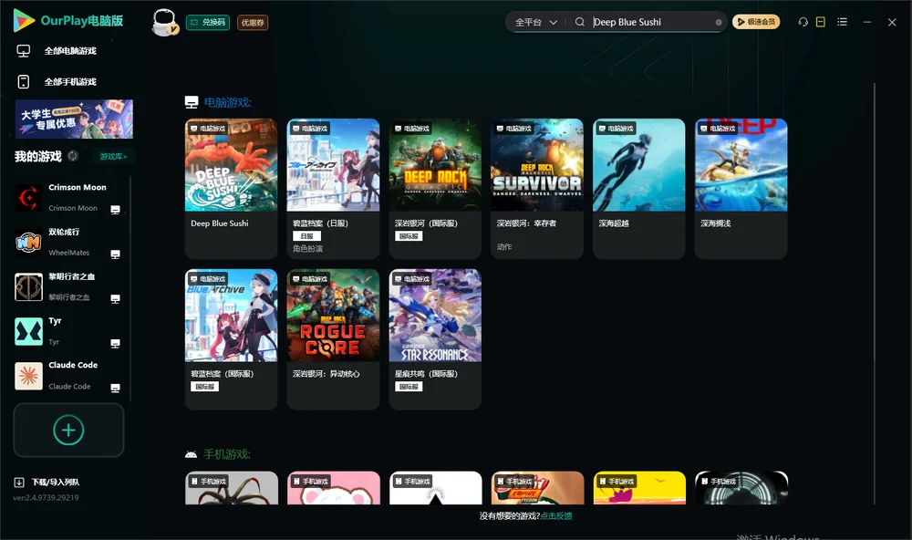Select the 深岩银河：异动核心 Rogue Core card

pos(333,339)
